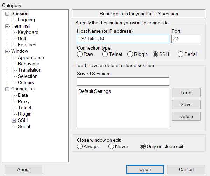
Task: Focus the Saved Sessions name field
Action: coord(123,81)
